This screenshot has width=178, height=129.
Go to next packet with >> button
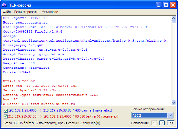click(x=162, y=123)
